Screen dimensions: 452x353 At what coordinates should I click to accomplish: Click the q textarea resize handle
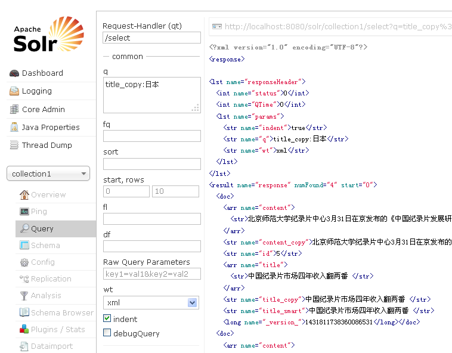click(195, 108)
